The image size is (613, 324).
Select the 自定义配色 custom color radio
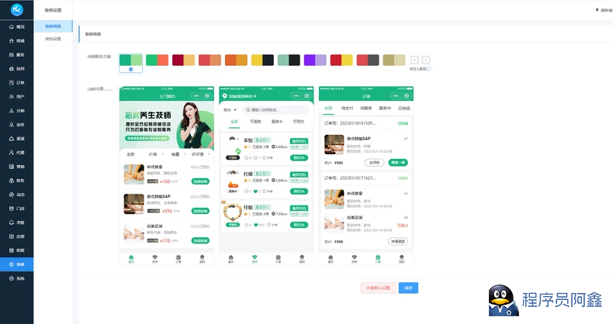(x=429, y=69)
